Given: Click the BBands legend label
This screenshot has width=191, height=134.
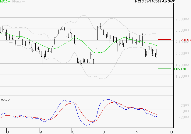Looking at the screenshot, I should (x=17, y=2).
